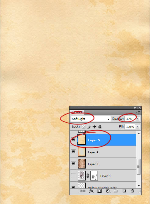The image size is (150, 204).
Task: Enable lock all padlock icon
Action: coord(100,126)
